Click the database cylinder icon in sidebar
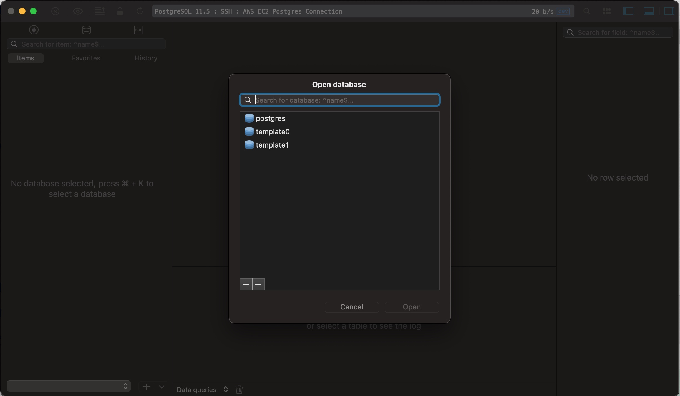The image size is (680, 396). pyautogui.click(x=86, y=30)
